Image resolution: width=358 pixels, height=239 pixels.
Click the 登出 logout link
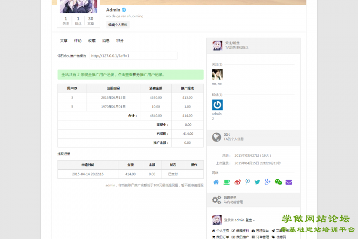coord(249,220)
